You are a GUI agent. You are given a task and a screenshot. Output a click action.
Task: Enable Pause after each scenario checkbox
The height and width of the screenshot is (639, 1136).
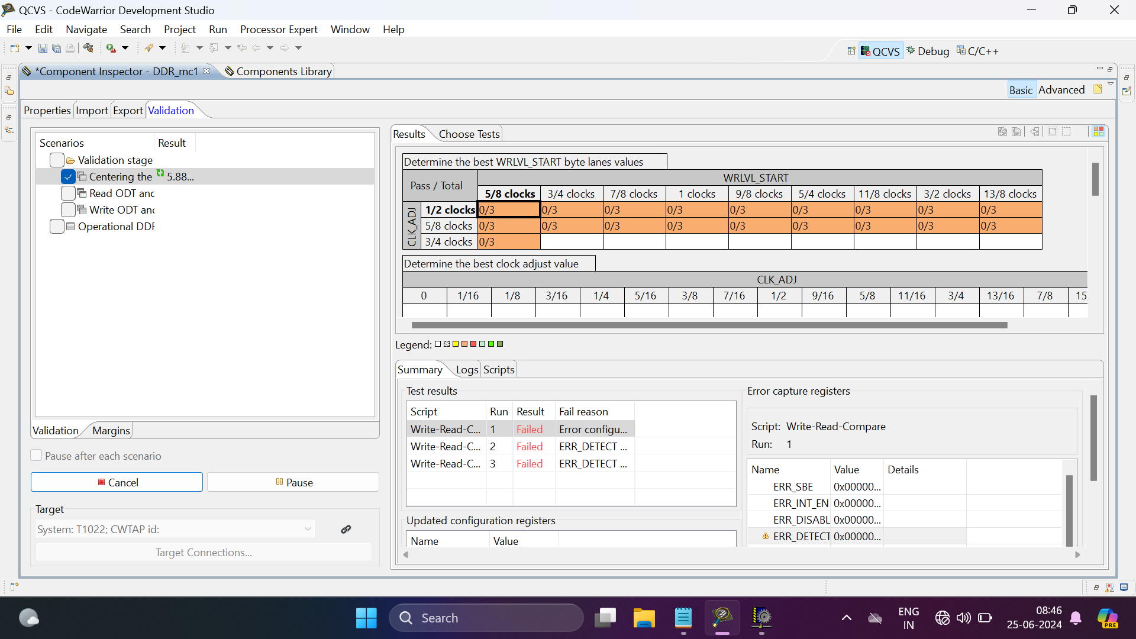tap(37, 456)
